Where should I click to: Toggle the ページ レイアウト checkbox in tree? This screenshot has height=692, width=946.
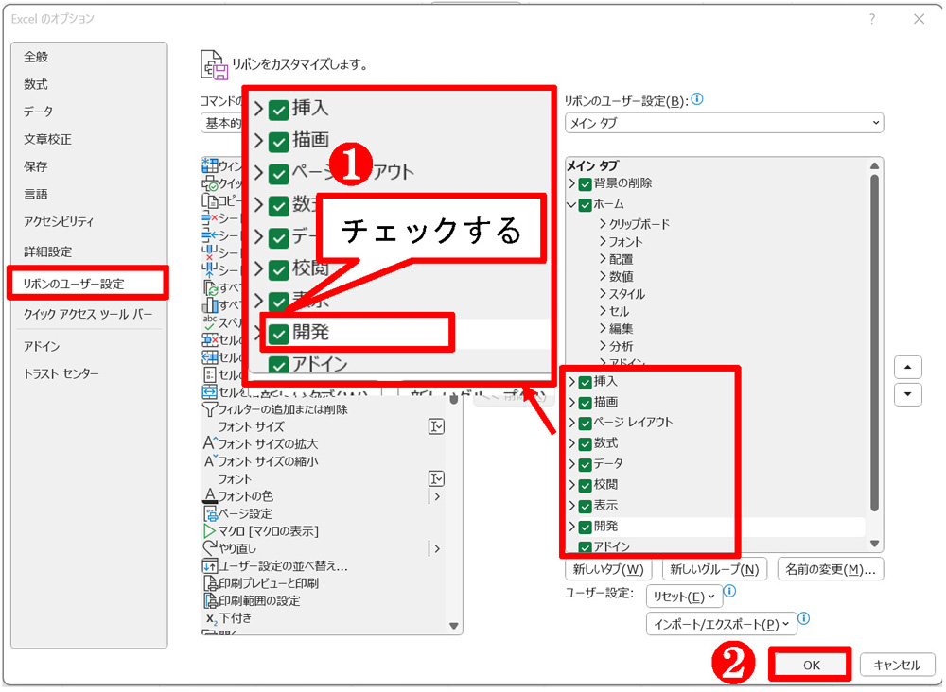[585, 424]
